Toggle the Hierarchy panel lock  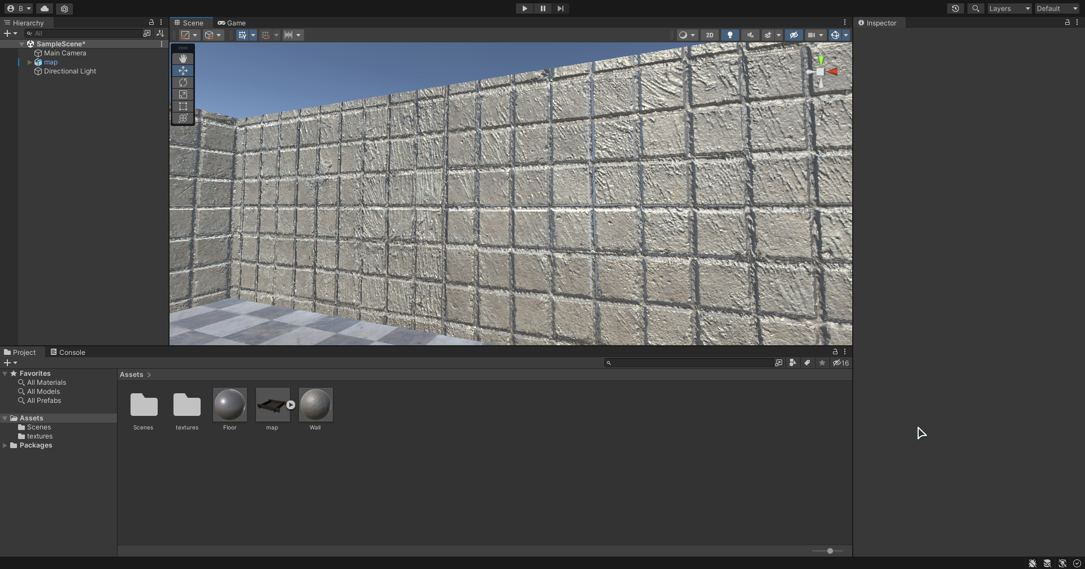click(x=151, y=23)
